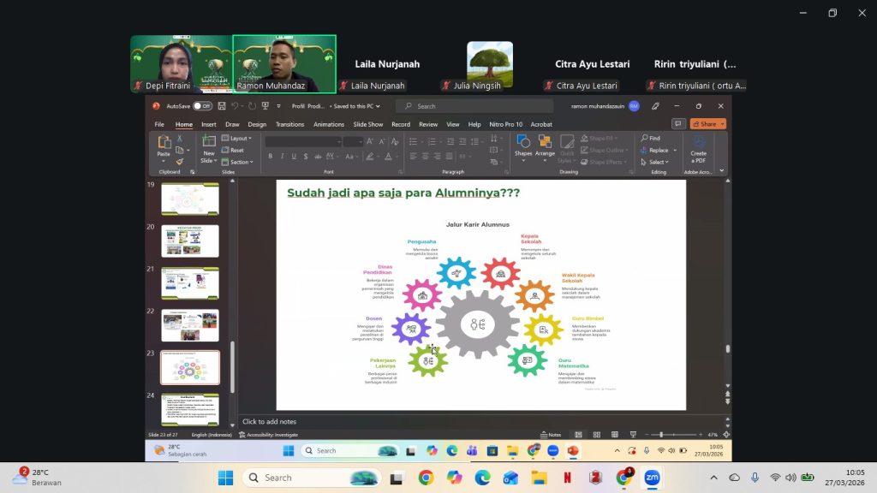
Task: Toggle the Notes pane button
Action: [x=551, y=434]
